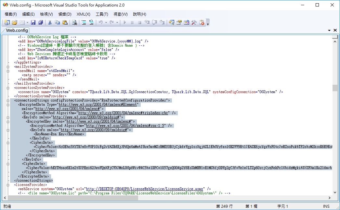Click the xmlenc#Element URL link
Image resolution: width=340 pixels, height=210 pixels.
[98, 105]
